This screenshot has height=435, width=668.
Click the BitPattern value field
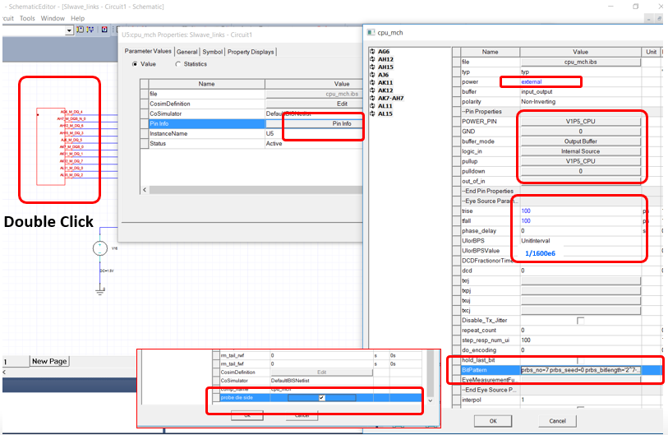(x=580, y=370)
